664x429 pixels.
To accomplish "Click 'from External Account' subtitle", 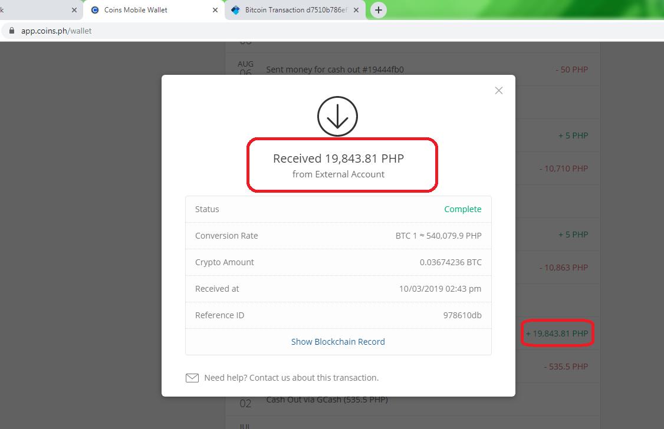I will pyautogui.click(x=338, y=174).
